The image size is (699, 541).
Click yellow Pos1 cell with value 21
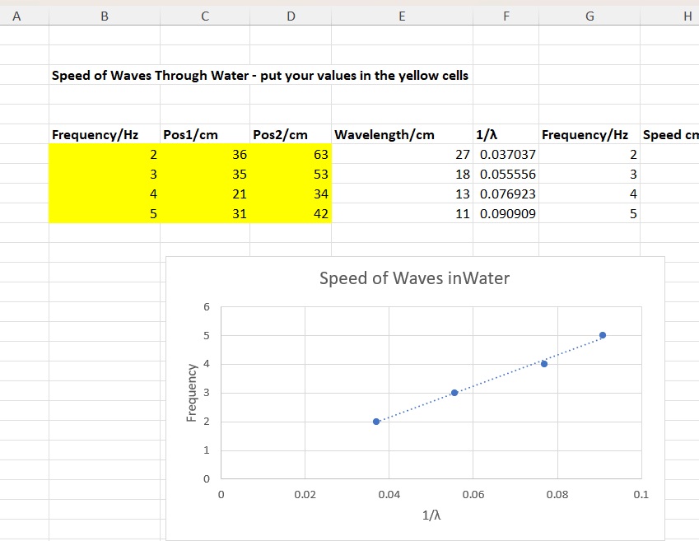(205, 194)
